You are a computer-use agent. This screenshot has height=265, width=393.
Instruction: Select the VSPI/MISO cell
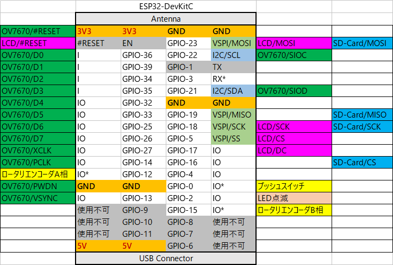click(x=233, y=115)
